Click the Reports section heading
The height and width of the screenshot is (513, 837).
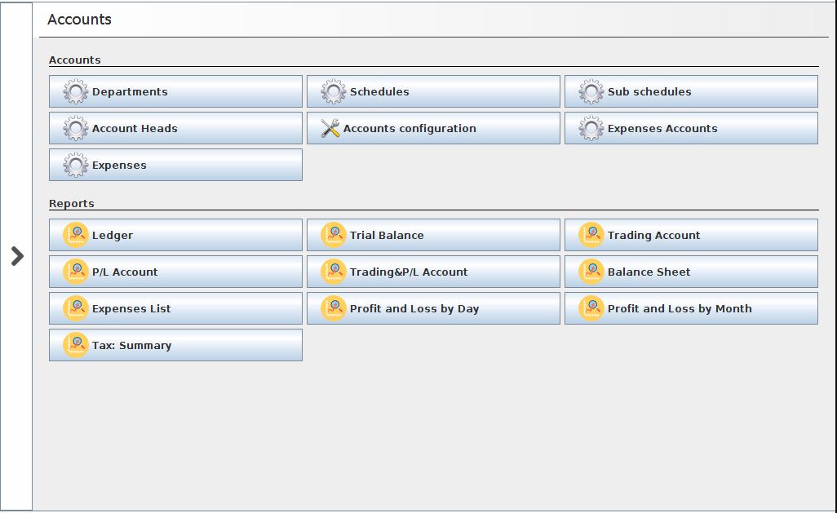[72, 204]
